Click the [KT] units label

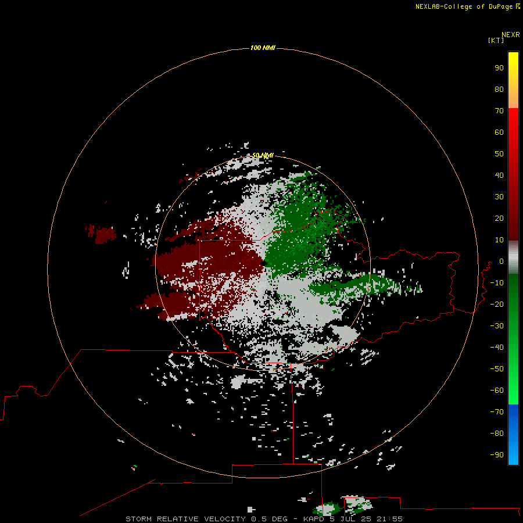(x=496, y=40)
